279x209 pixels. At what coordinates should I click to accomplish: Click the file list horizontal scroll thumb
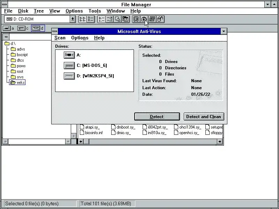pyautogui.click(x=86, y=141)
